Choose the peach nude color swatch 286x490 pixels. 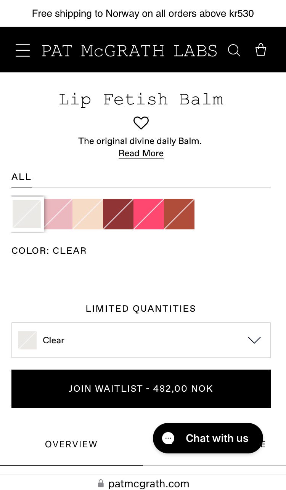coord(88,214)
